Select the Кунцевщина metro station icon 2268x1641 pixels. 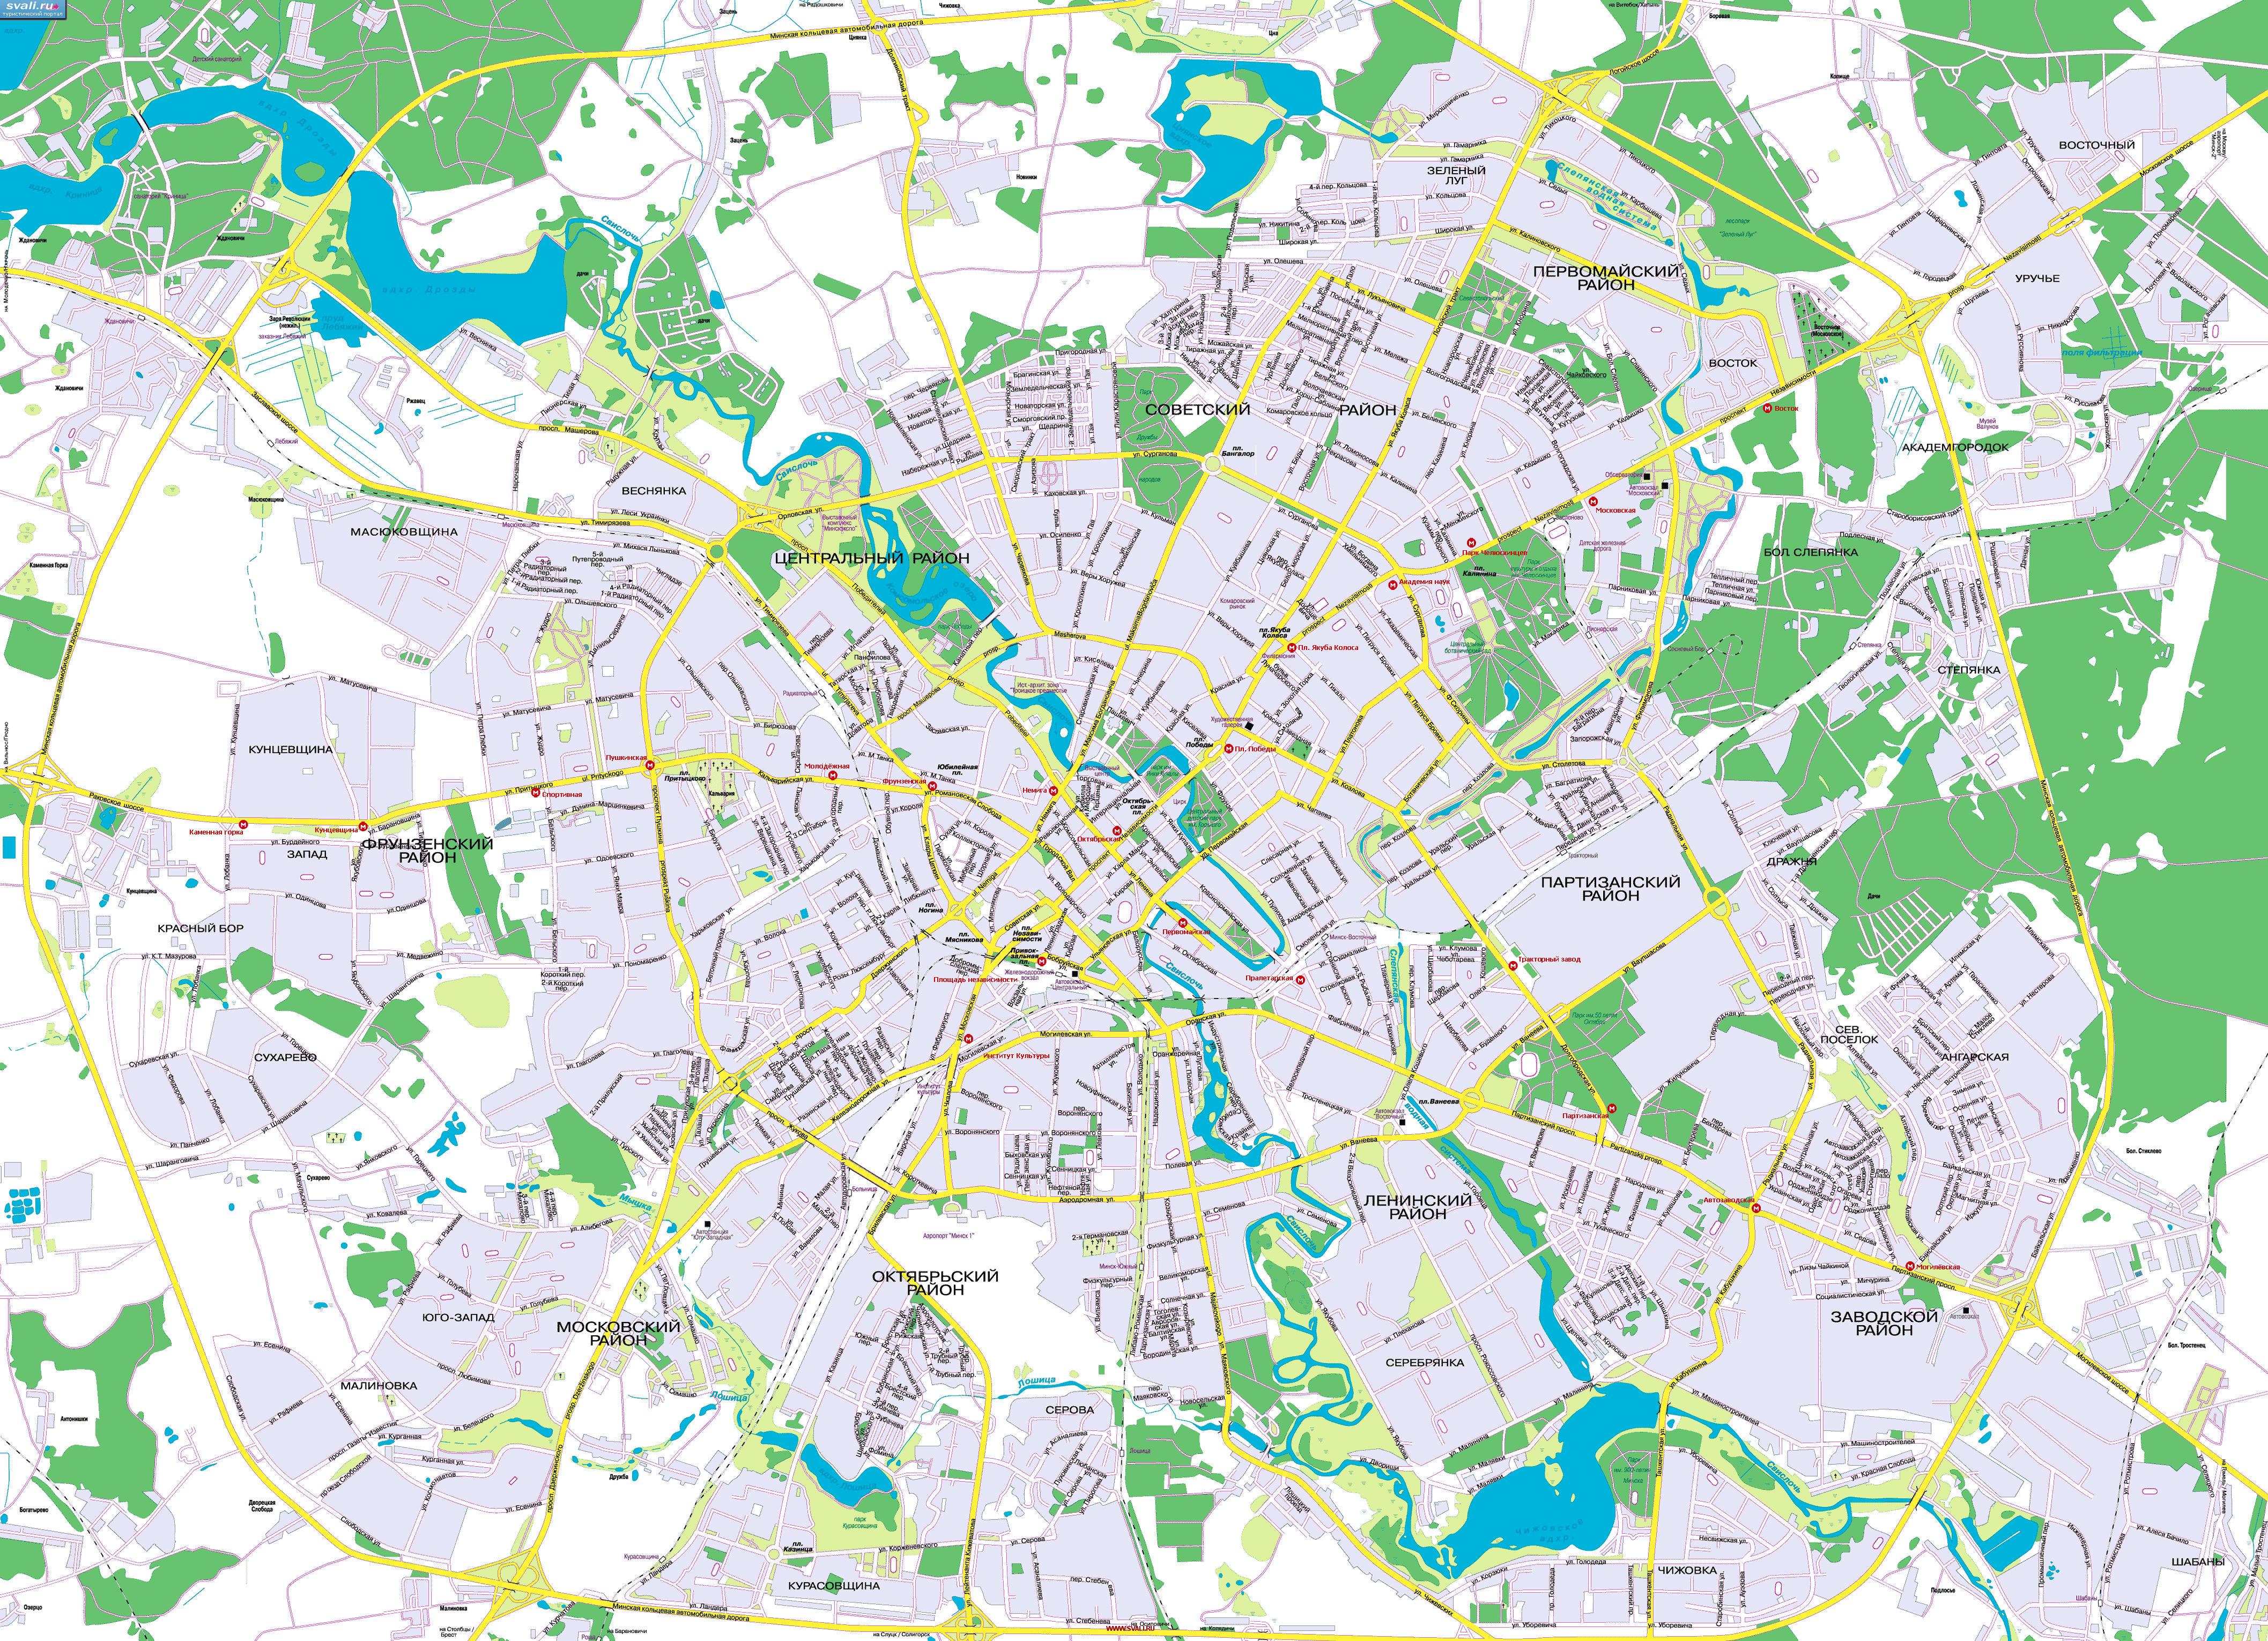point(364,826)
